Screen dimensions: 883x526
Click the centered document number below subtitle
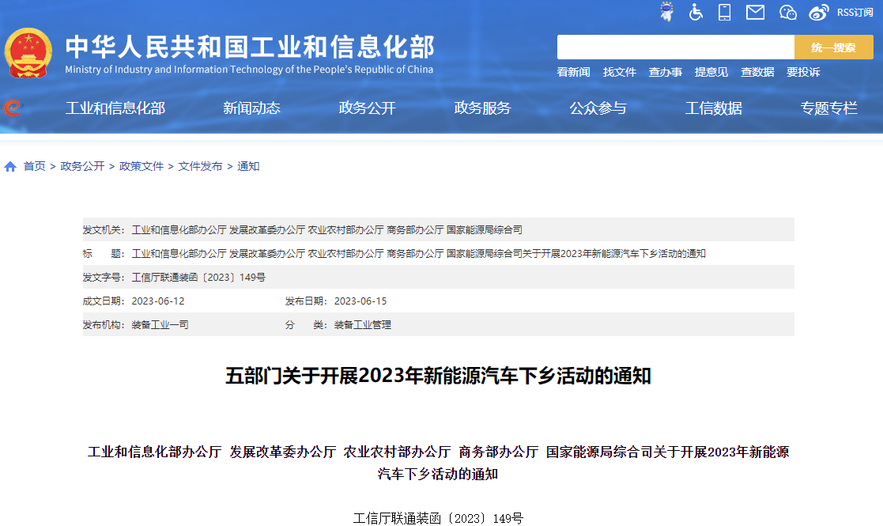(x=438, y=518)
